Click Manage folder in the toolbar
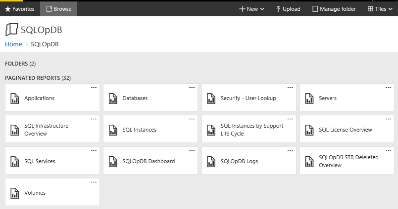 (334, 9)
